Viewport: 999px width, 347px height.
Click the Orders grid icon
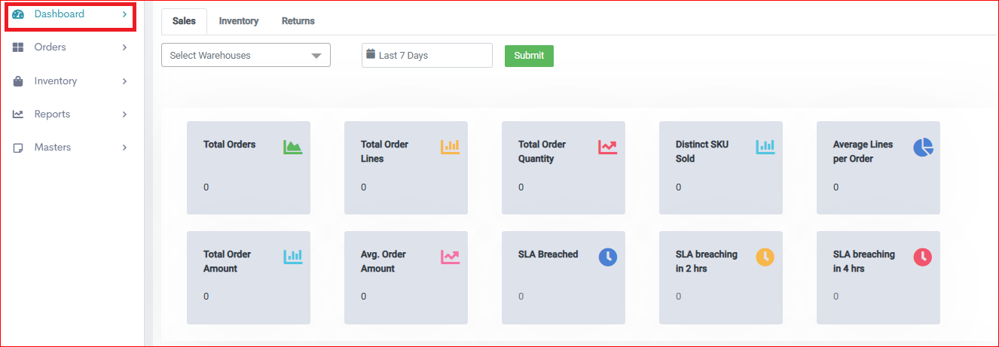coord(19,47)
